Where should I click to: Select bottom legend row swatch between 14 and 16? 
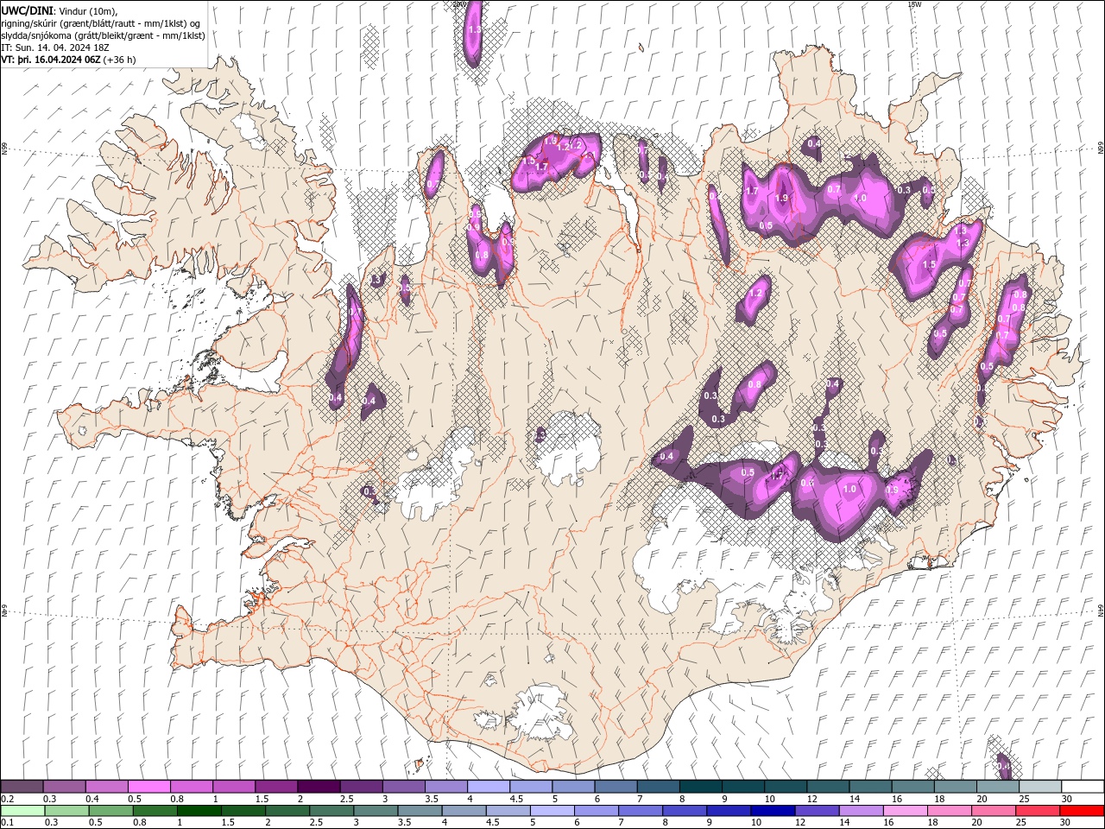(x=861, y=811)
